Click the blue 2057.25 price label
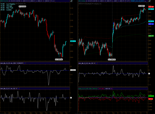155x114 pixels. [x=151, y=24]
